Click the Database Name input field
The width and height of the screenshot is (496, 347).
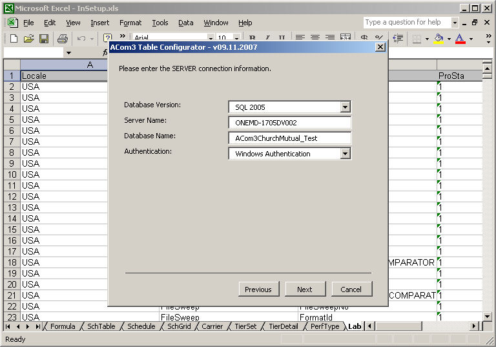289,138
